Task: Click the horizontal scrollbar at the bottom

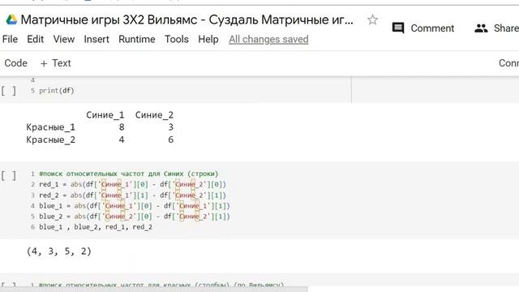Action: coord(153,290)
